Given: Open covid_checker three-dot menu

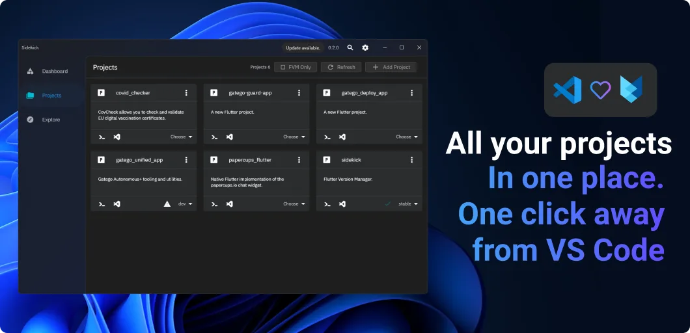Looking at the screenshot, I should click(186, 93).
